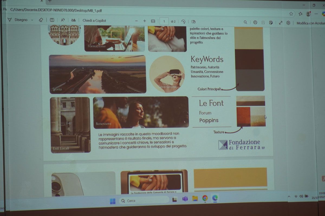Screen dimensions: 325x216
Task: Toggle the page view layout button
Action: 193,22
